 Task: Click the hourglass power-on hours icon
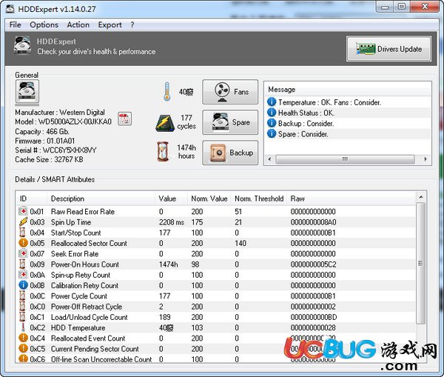pos(163,152)
